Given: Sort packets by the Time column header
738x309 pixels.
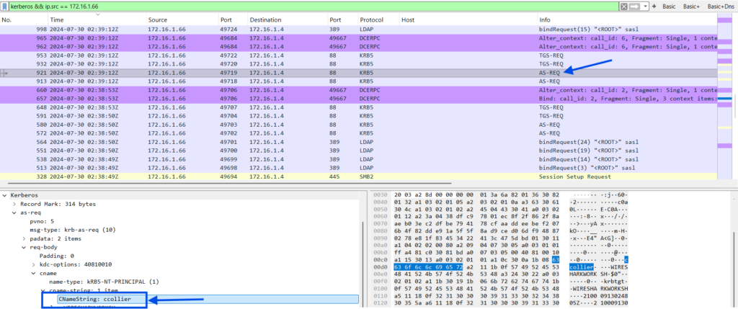Looking at the screenshot, I should [x=56, y=19].
